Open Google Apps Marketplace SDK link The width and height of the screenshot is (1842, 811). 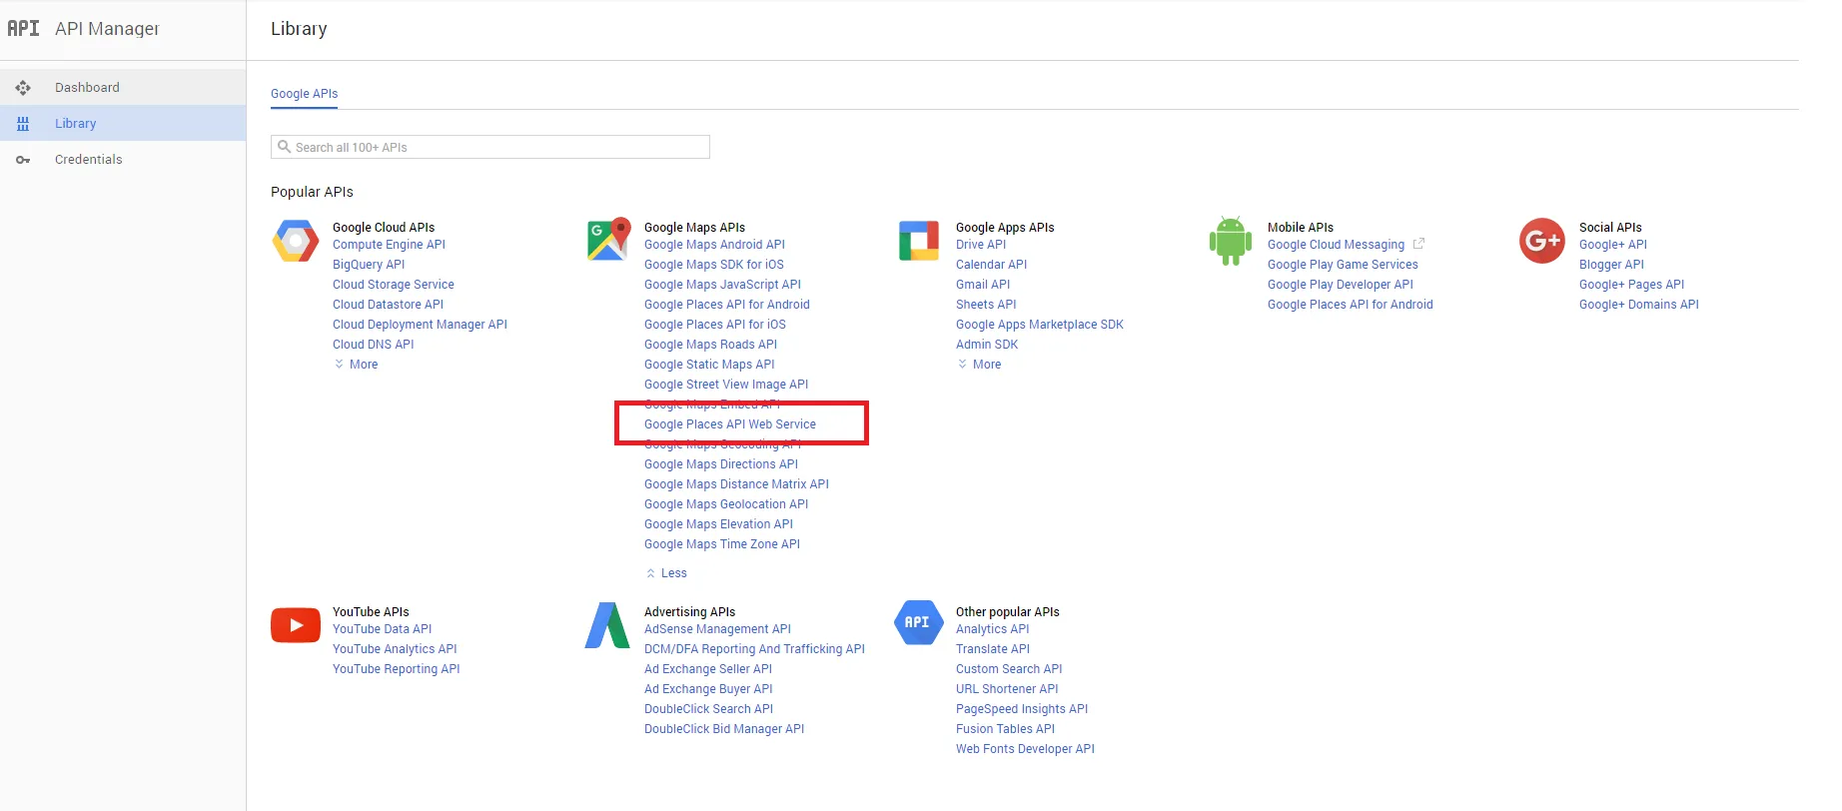(1040, 325)
